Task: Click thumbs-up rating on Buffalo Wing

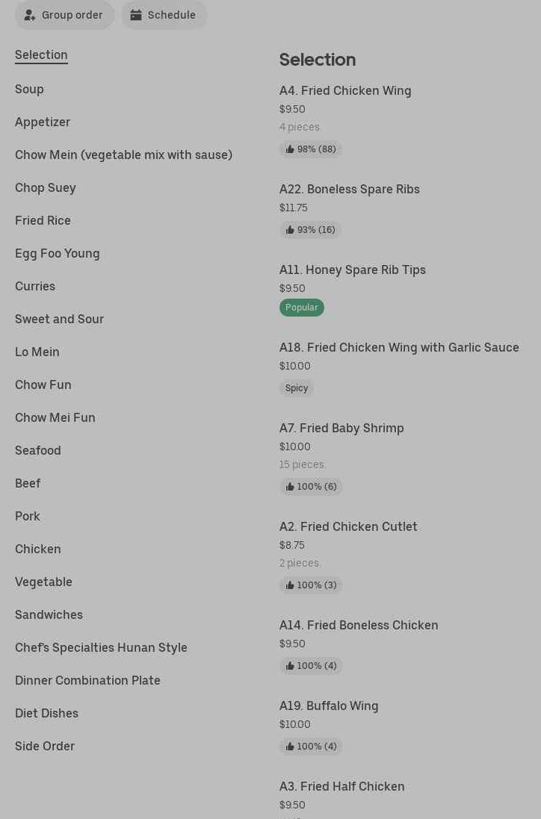Action: click(311, 747)
